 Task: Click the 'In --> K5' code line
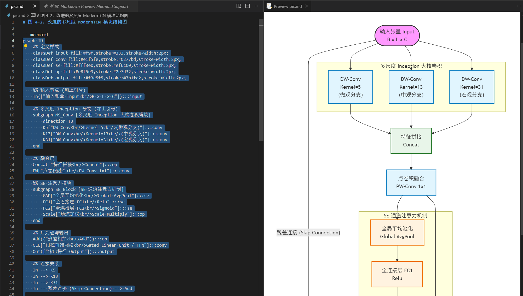[x=44, y=270]
